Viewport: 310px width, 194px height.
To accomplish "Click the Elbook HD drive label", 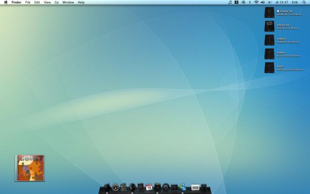I will coord(286,11).
